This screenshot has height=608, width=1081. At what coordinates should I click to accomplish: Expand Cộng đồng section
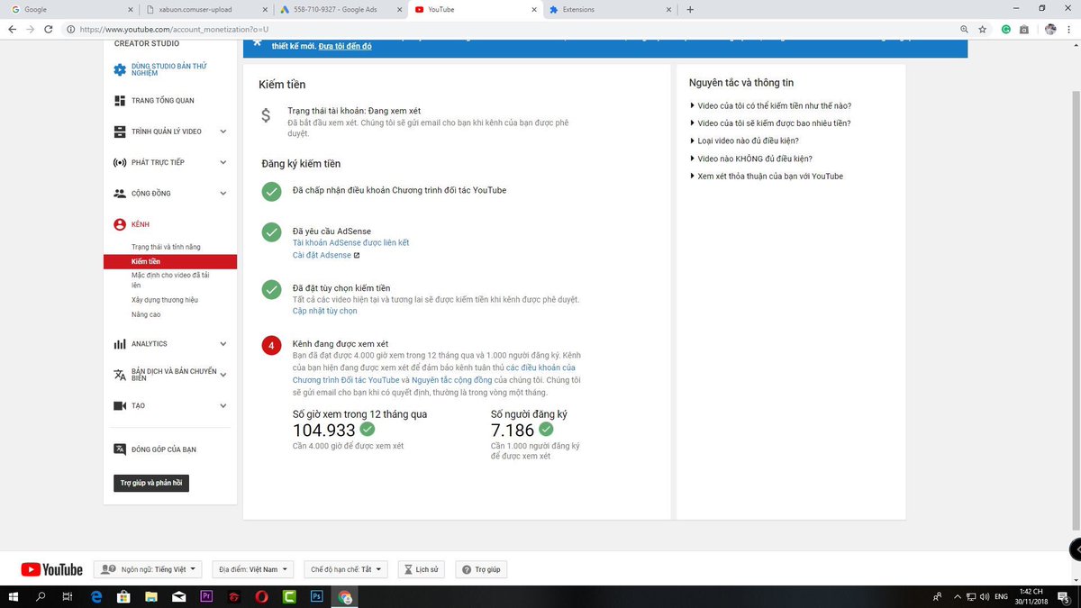pyautogui.click(x=223, y=193)
